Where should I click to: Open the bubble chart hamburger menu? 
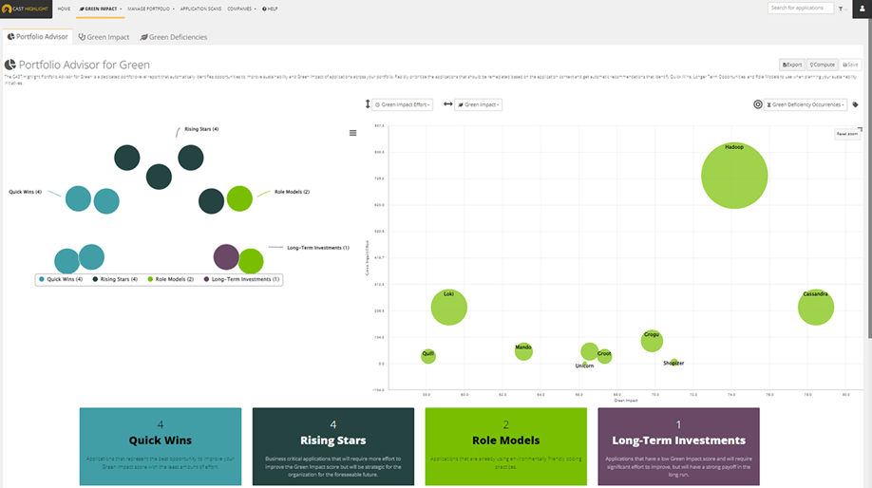(x=352, y=133)
